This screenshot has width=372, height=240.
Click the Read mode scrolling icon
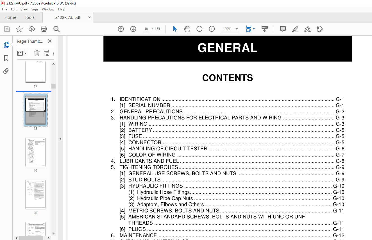(x=265, y=29)
